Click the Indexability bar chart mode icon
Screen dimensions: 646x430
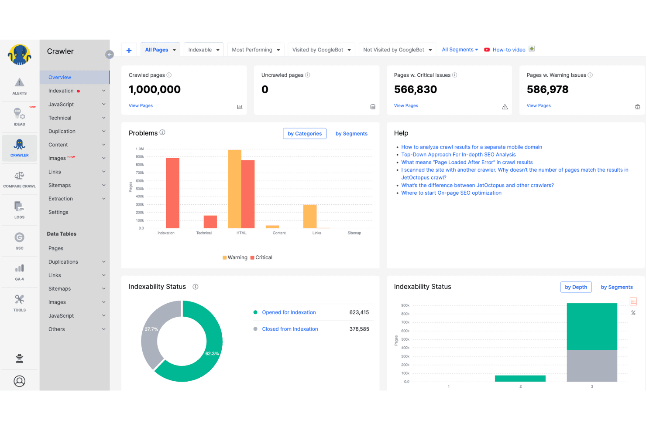[633, 301]
